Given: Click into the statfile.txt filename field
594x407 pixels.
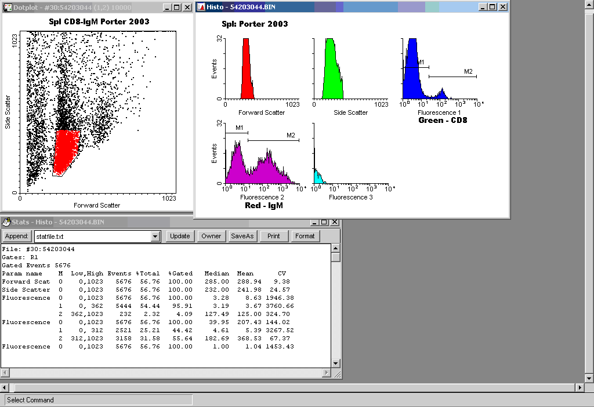Looking at the screenshot, I should tap(92, 236).
